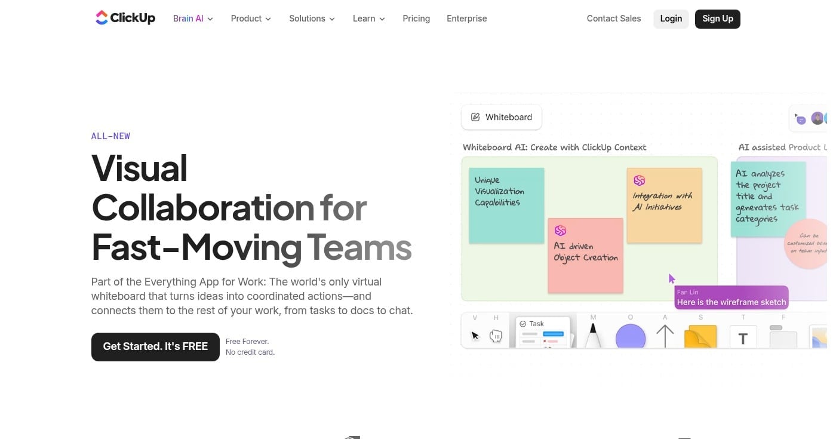Image resolution: width=836 pixels, height=439 pixels.
Task: Select the arrow pointer tool
Action: click(x=475, y=335)
